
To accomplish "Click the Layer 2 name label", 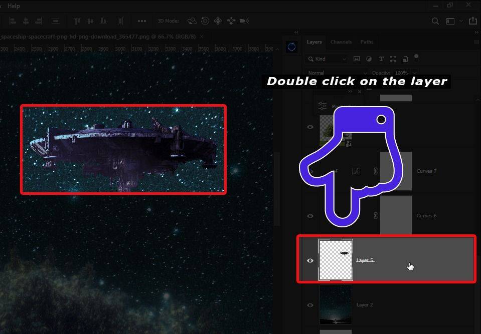I will point(365,304).
